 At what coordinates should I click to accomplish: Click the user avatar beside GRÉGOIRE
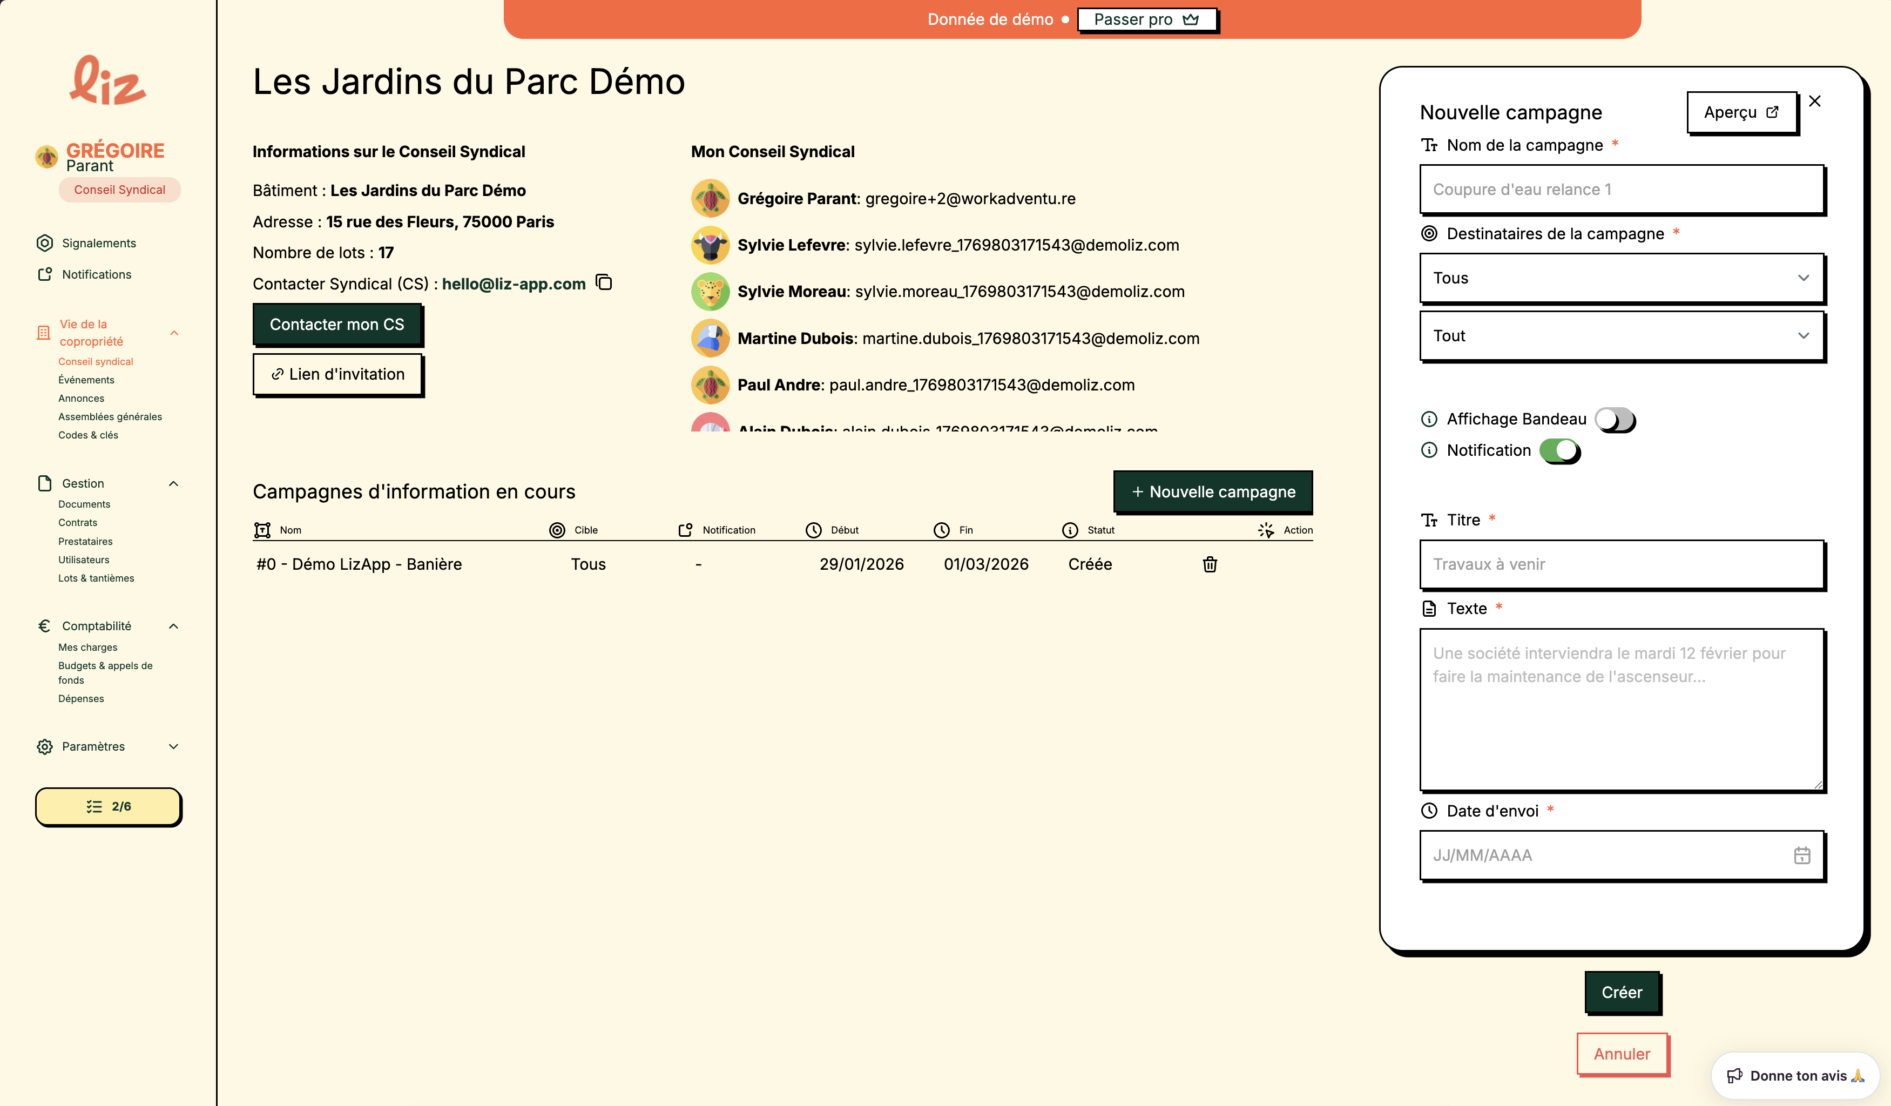46,157
